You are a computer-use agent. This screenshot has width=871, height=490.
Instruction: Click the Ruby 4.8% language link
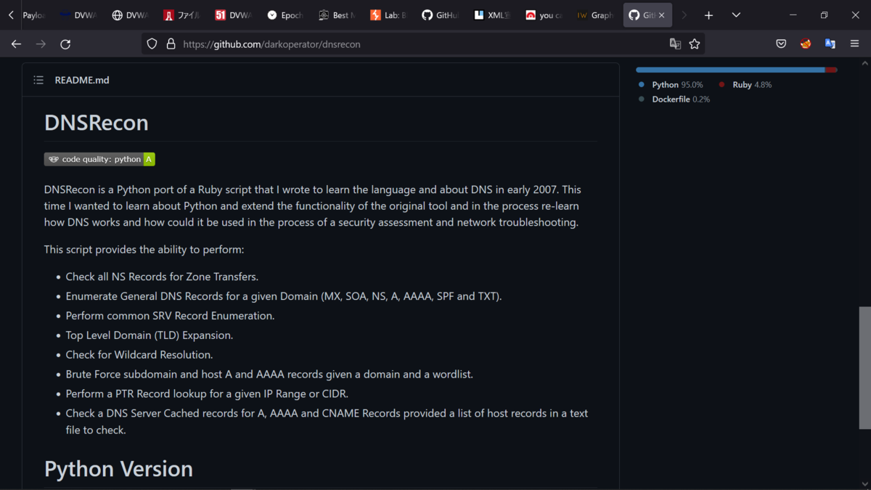click(x=752, y=85)
